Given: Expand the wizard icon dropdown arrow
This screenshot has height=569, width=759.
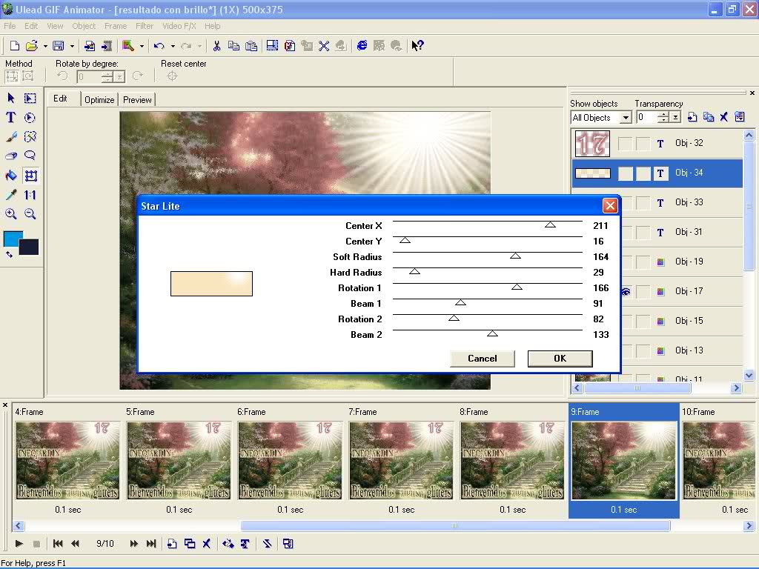Looking at the screenshot, I should [x=142, y=47].
